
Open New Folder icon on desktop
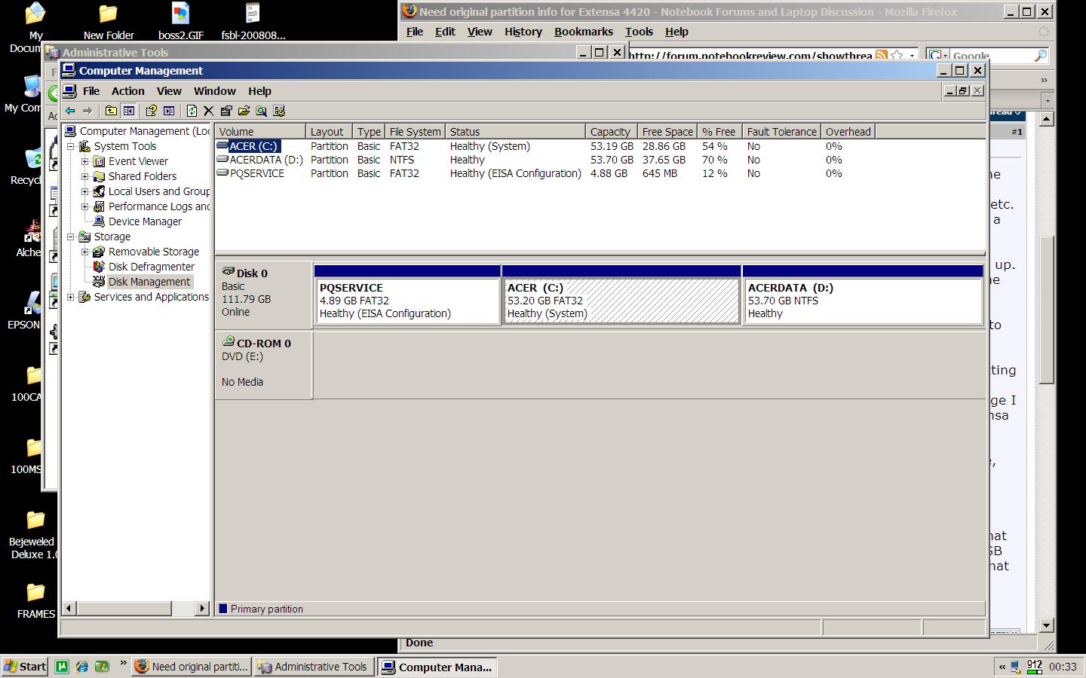pyautogui.click(x=109, y=22)
